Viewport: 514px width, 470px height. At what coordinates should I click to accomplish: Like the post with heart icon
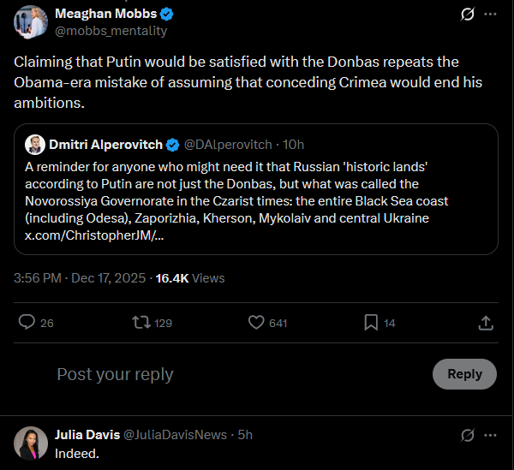[256, 322]
